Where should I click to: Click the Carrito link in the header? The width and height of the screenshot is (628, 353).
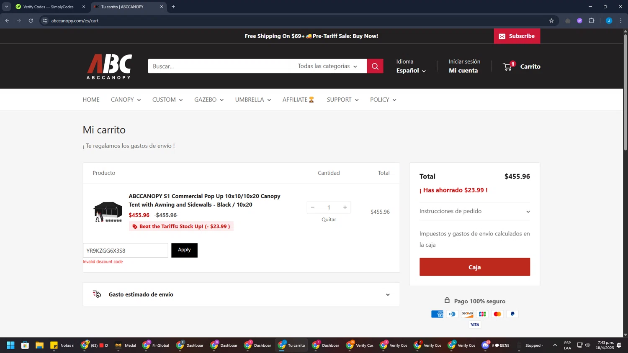click(530, 67)
